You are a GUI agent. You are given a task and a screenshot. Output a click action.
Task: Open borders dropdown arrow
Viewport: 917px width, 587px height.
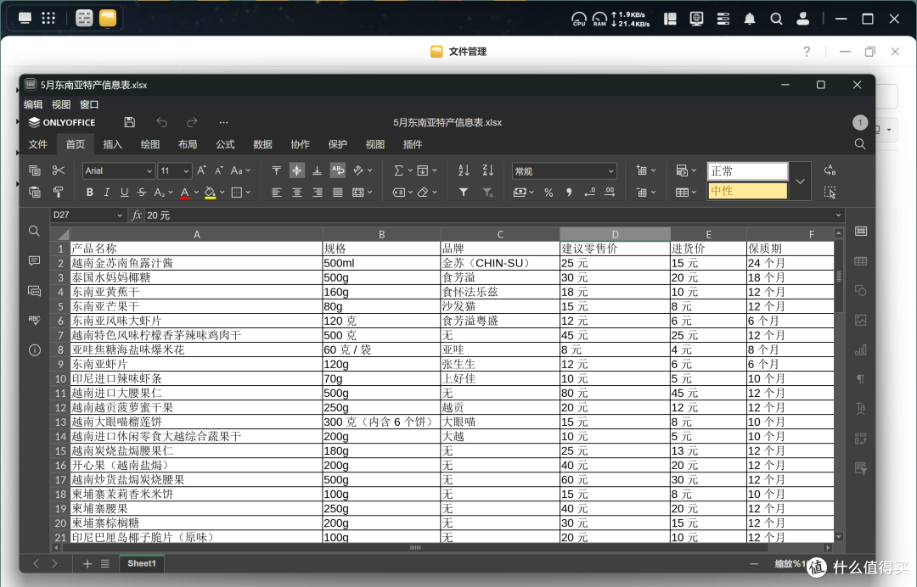click(x=248, y=193)
